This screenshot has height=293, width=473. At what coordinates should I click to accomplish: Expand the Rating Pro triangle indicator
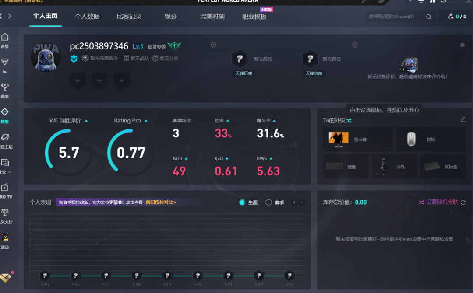click(146, 121)
